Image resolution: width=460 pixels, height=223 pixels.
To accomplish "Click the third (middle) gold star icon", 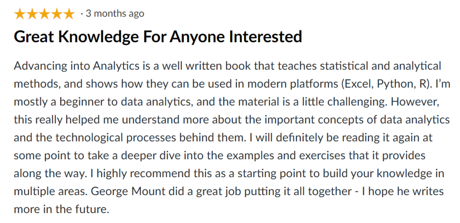I will 44,14.
